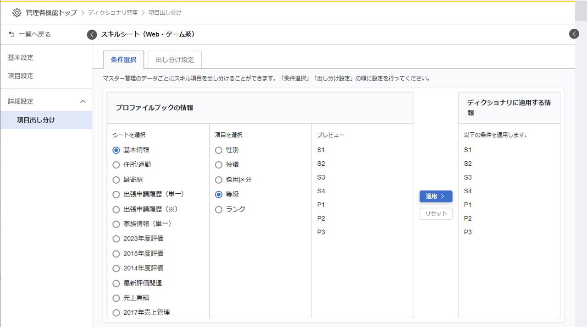
Task: Click S2 in ディクショナリに適用する情報 list
Action: click(468, 163)
